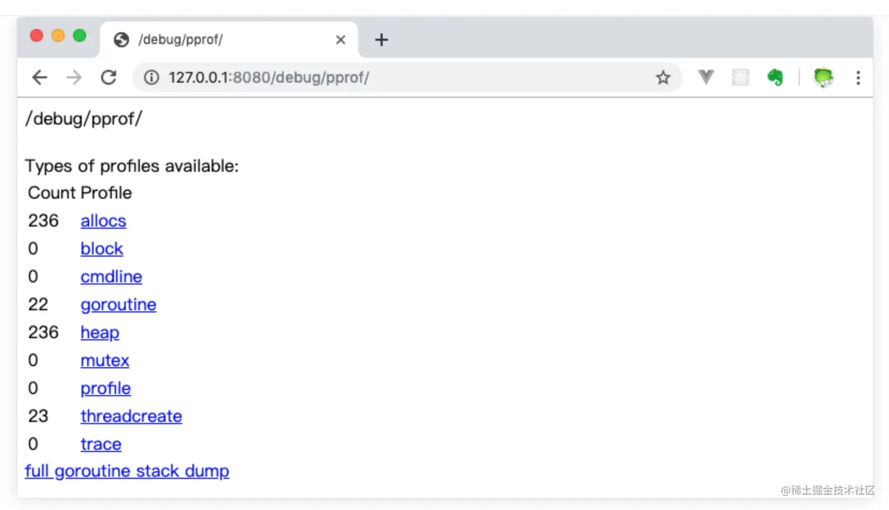Screen dimensions: 889x510
Task: Click the count 236 beside allocs
Action: 44,221
